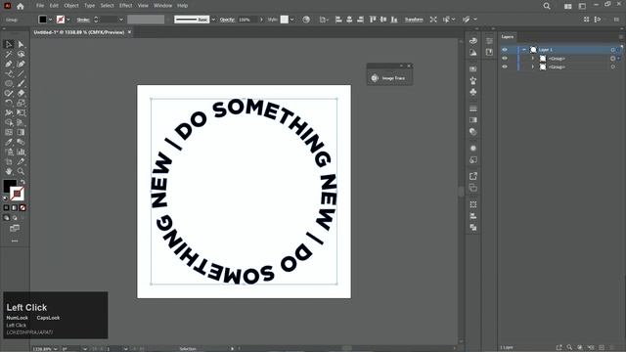
Task: Collapse Layer 1 disclosure arrow
Action: point(524,50)
